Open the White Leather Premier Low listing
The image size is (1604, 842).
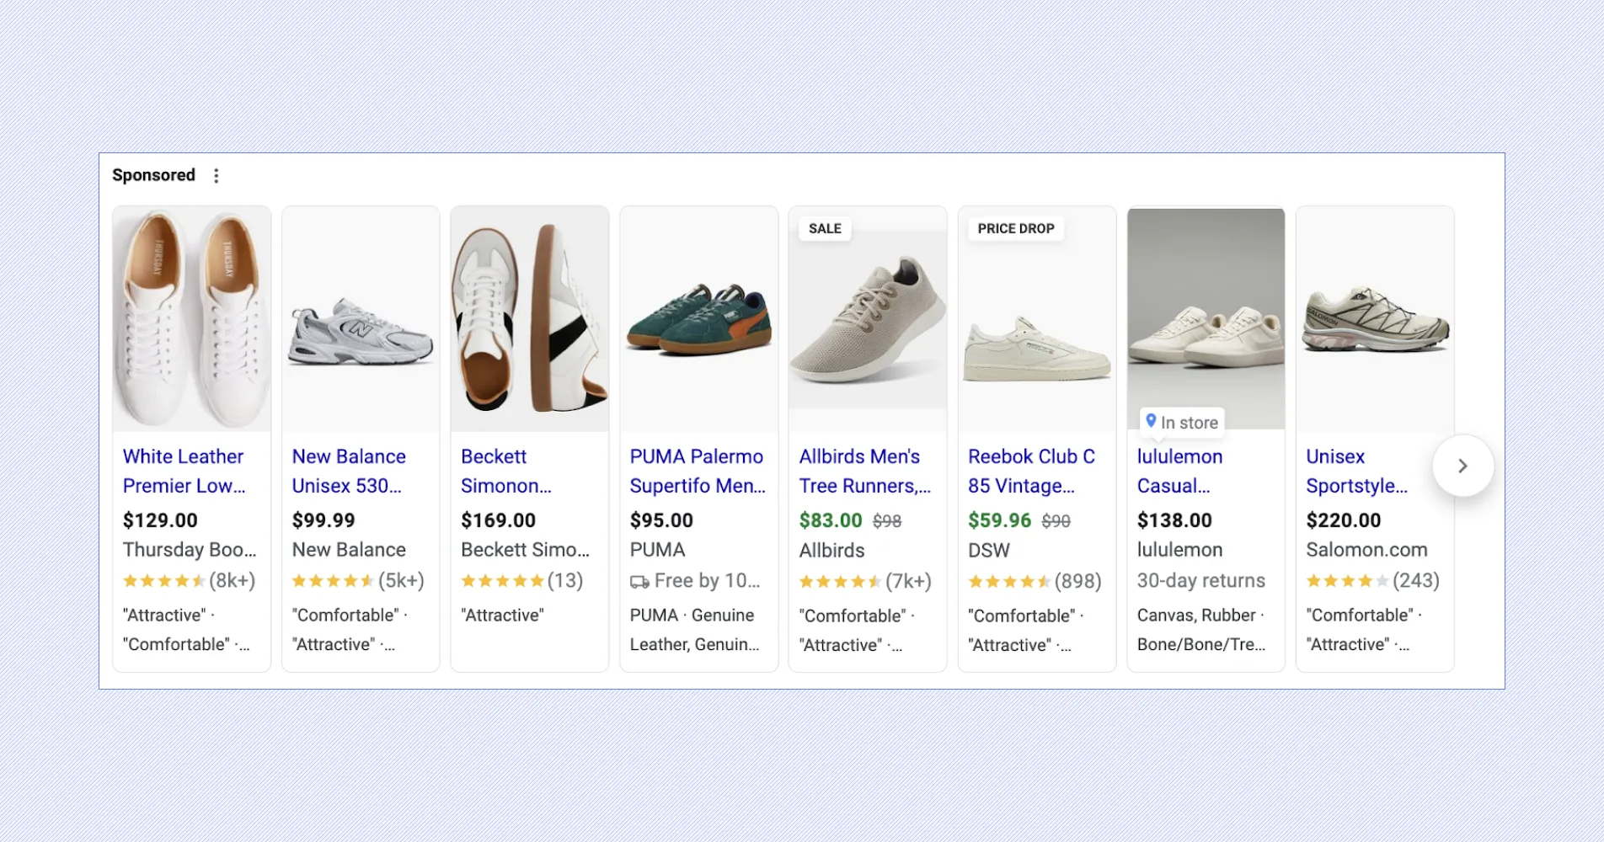coord(184,471)
